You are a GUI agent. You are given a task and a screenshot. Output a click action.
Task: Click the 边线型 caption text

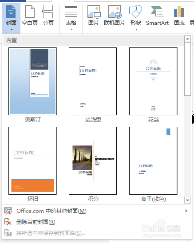click(93, 120)
